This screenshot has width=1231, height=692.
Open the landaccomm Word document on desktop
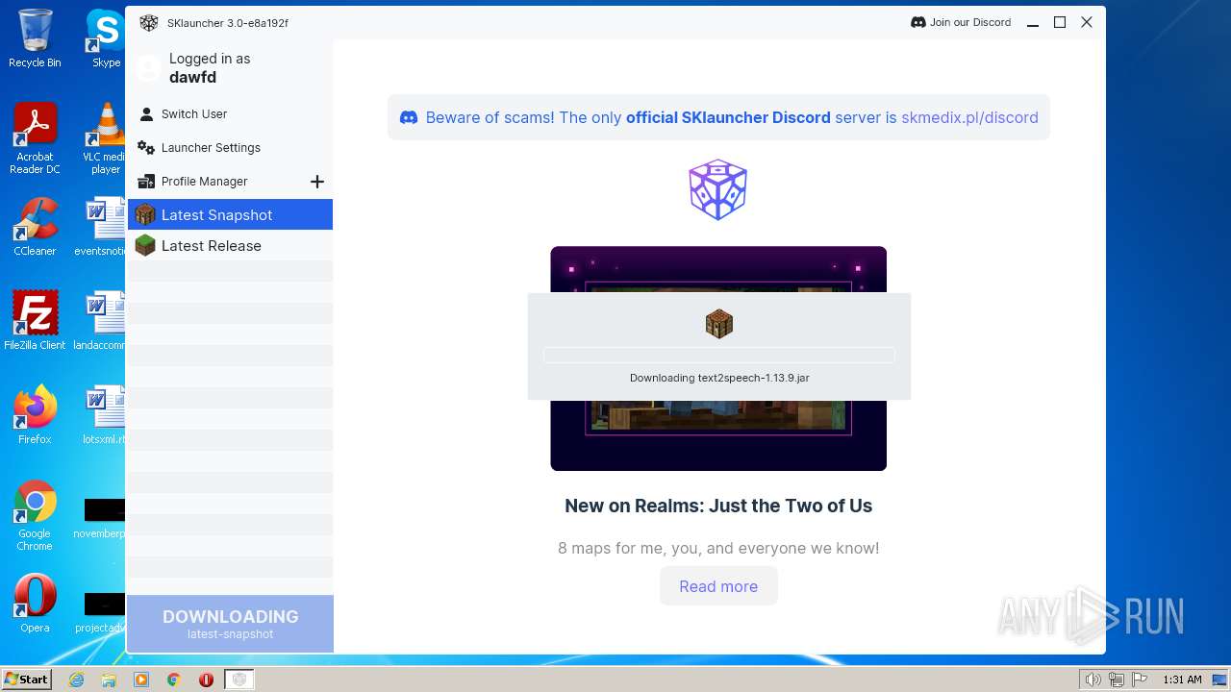(x=102, y=320)
